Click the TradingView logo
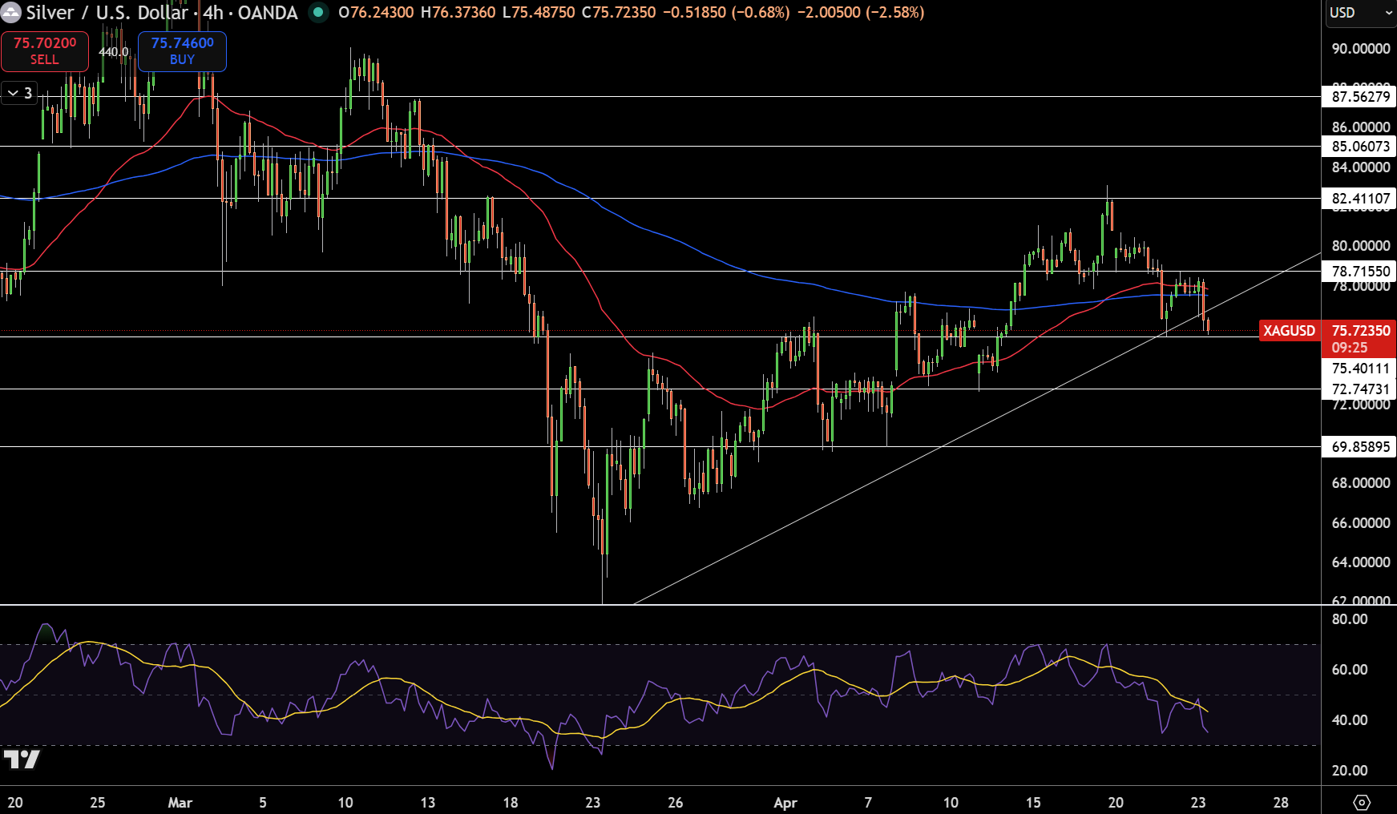The width and height of the screenshot is (1397, 814). (x=22, y=759)
